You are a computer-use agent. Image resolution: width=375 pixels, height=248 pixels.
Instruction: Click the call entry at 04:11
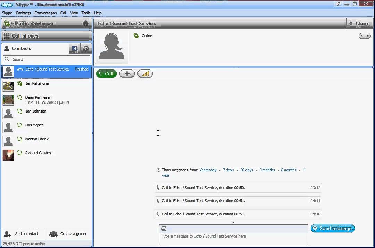(x=238, y=201)
